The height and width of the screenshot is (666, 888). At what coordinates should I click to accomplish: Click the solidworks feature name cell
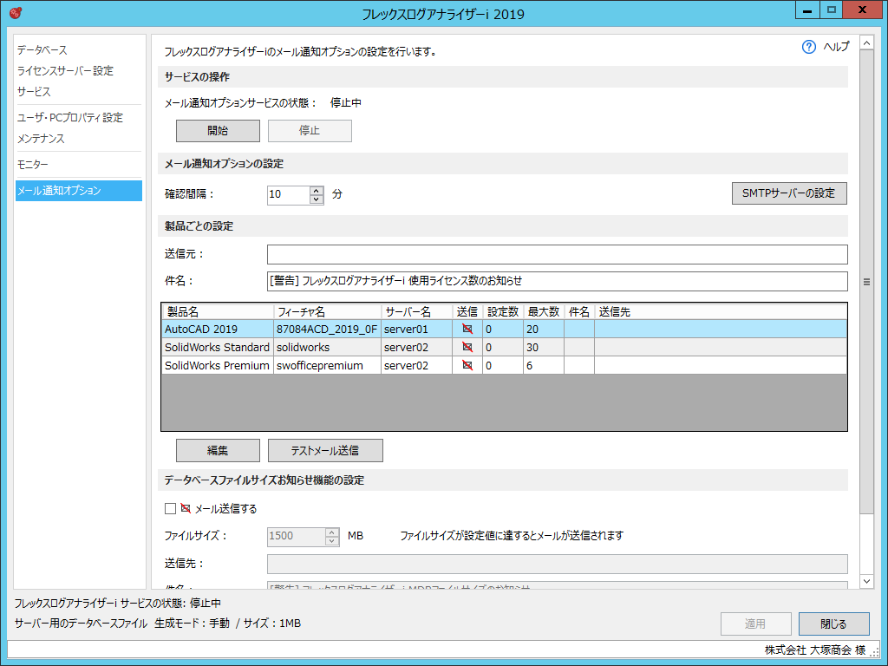(x=327, y=347)
